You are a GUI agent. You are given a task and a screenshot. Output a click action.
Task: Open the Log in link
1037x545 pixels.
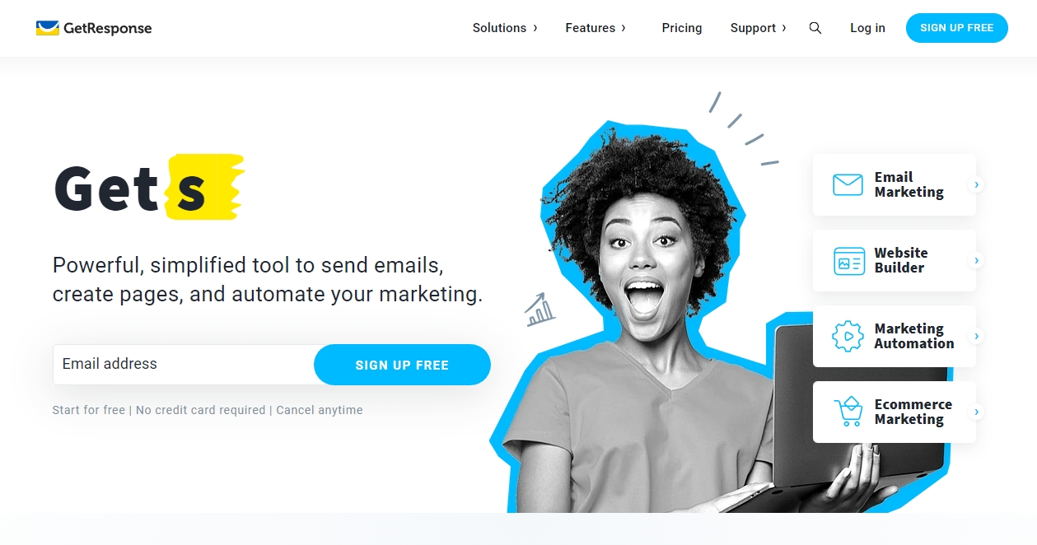click(x=867, y=28)
